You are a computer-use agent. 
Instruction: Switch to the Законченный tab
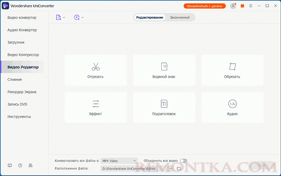click(180, 18)
